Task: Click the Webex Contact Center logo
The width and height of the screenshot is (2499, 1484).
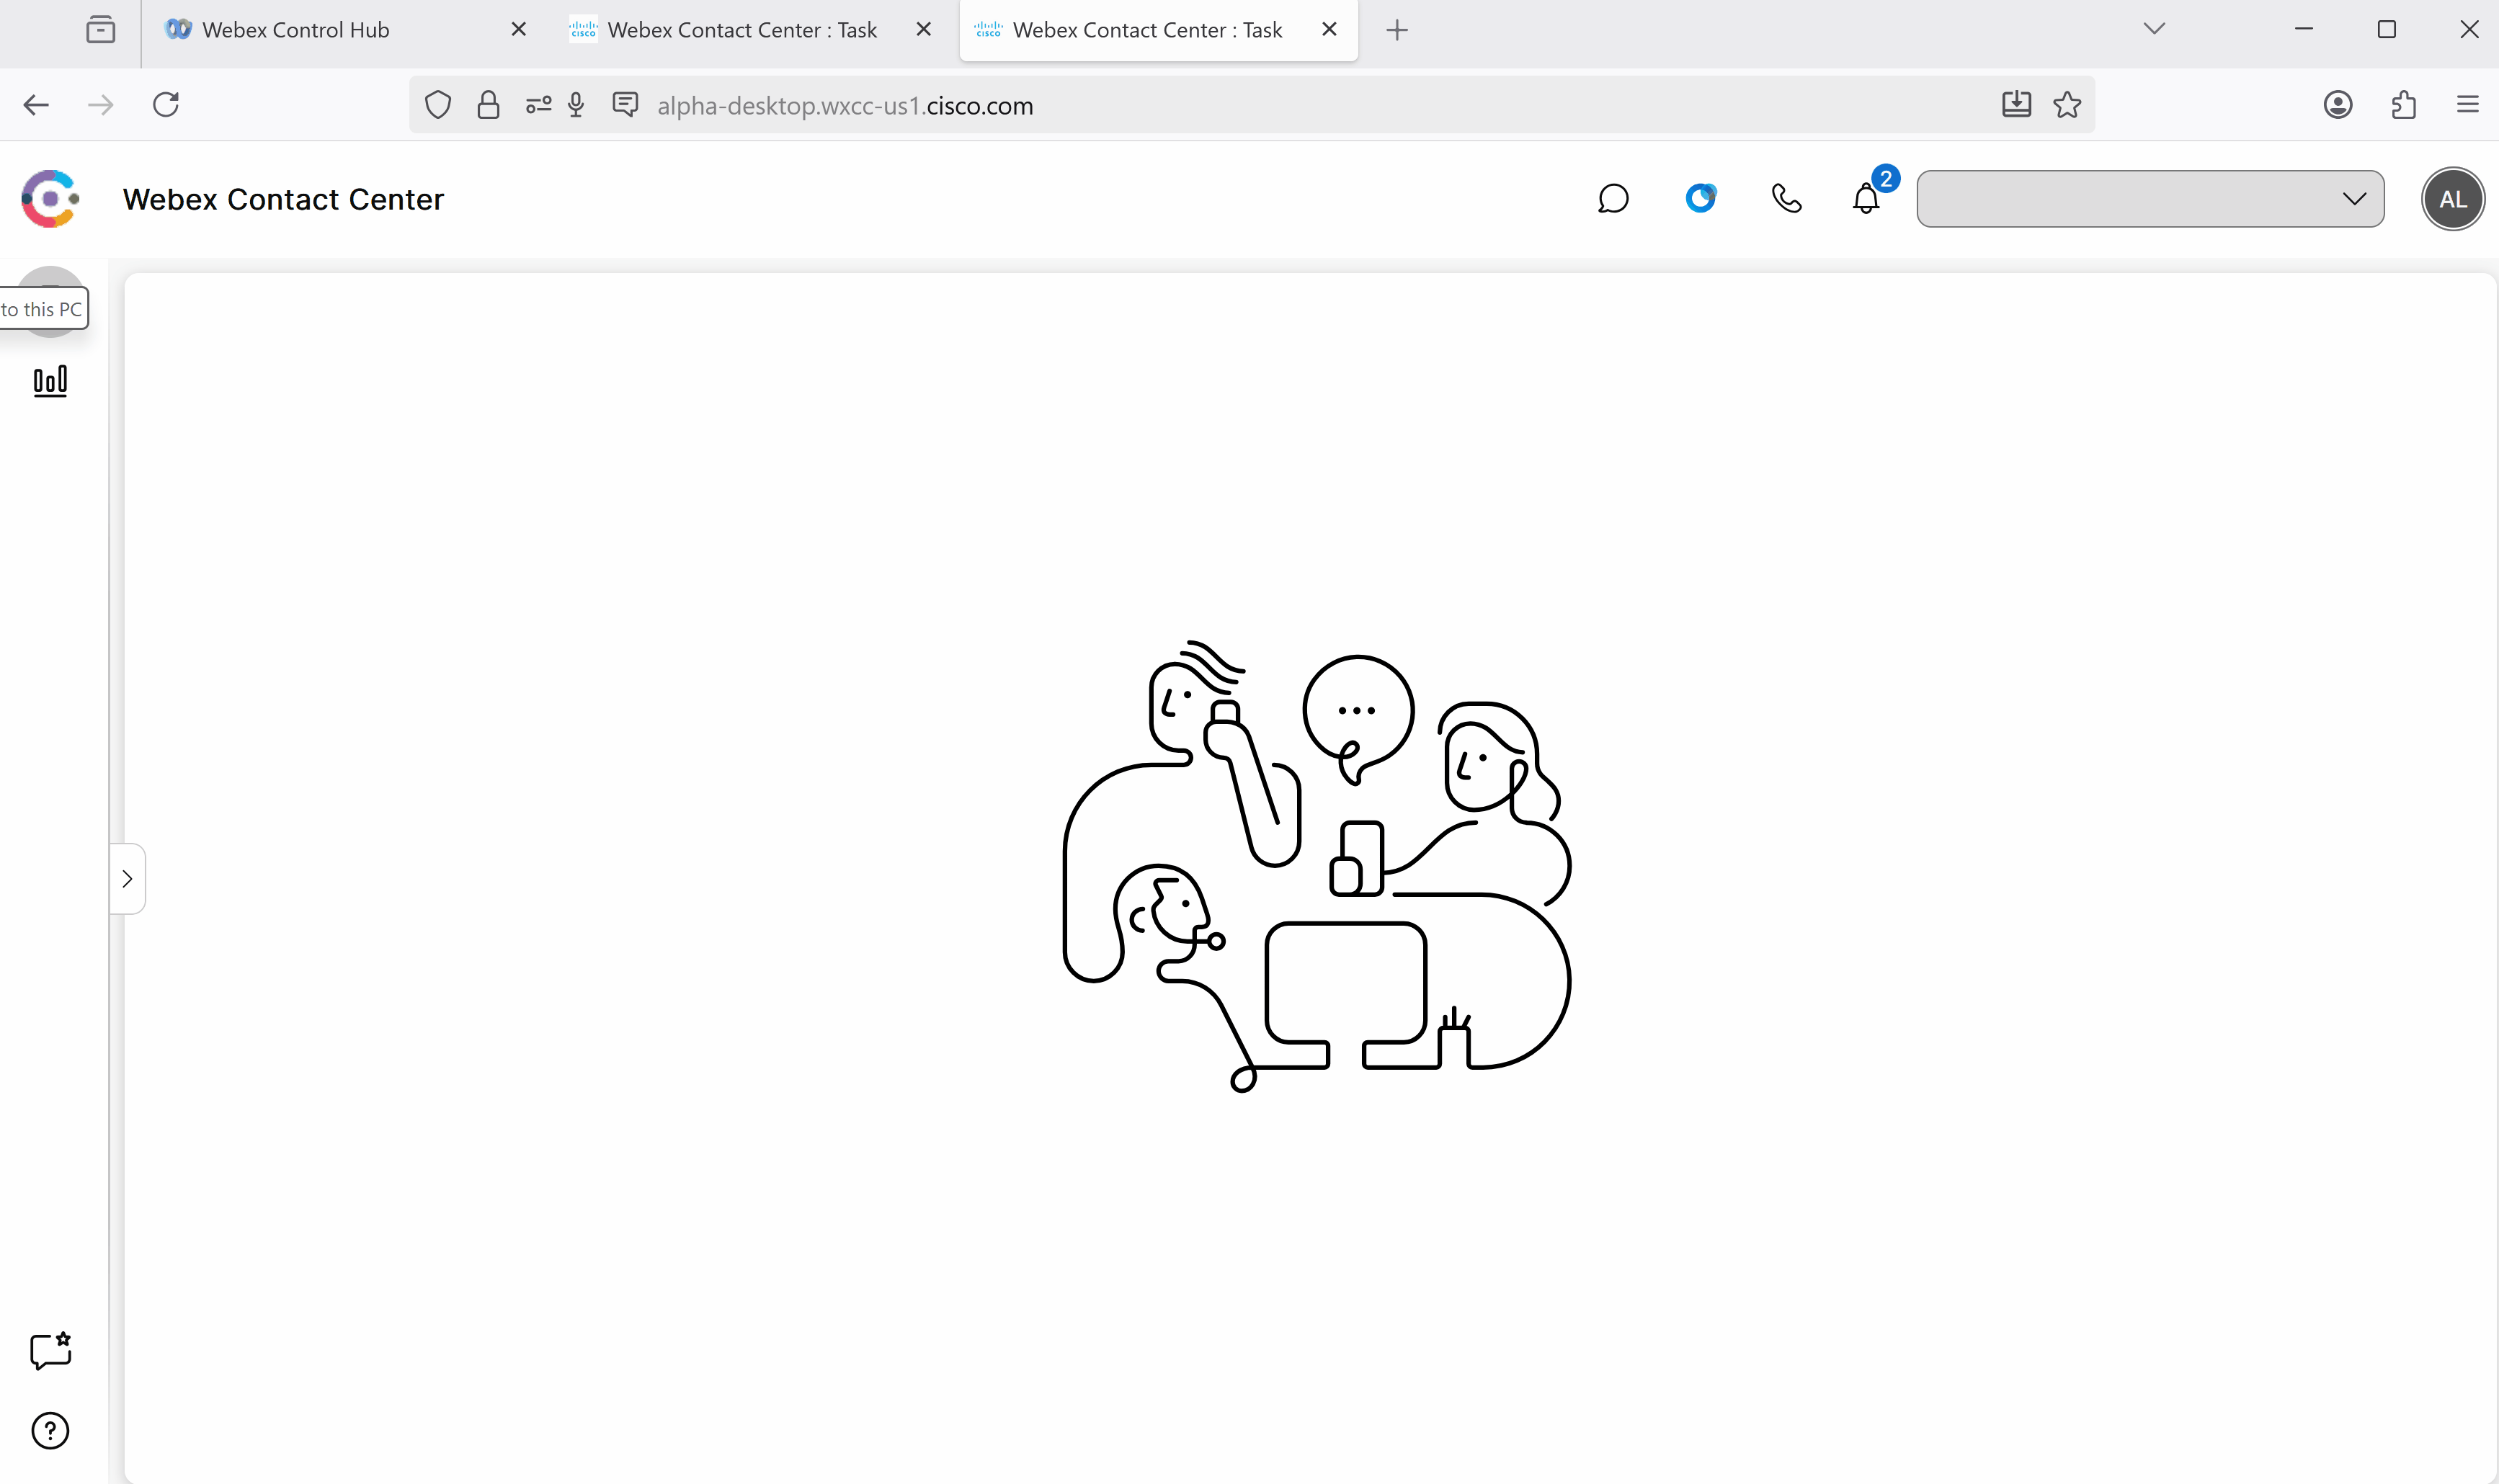Action: coord(50,198)
